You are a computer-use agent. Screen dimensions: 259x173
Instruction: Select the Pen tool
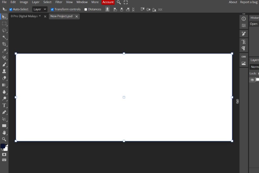click(x=4, y=112)
